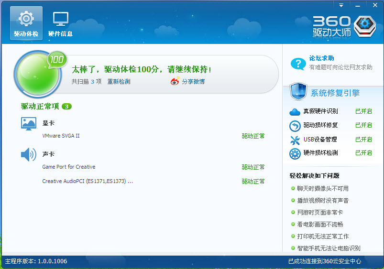This screenshot has height=269, width=384.
Task: Open 聊天时摄像头不可用 solution
Action: tap(323, 188)
